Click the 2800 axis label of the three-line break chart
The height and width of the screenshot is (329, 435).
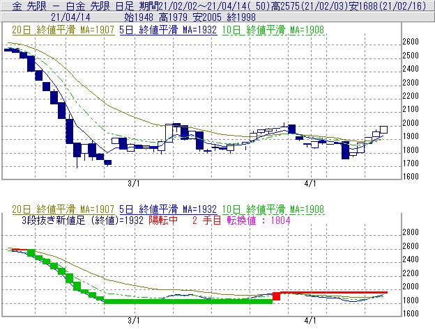[411, 232]
